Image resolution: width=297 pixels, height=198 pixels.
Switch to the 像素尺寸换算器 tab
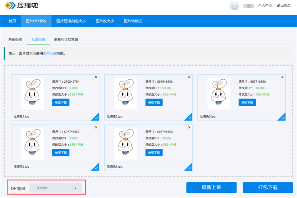tap(66, 39)
